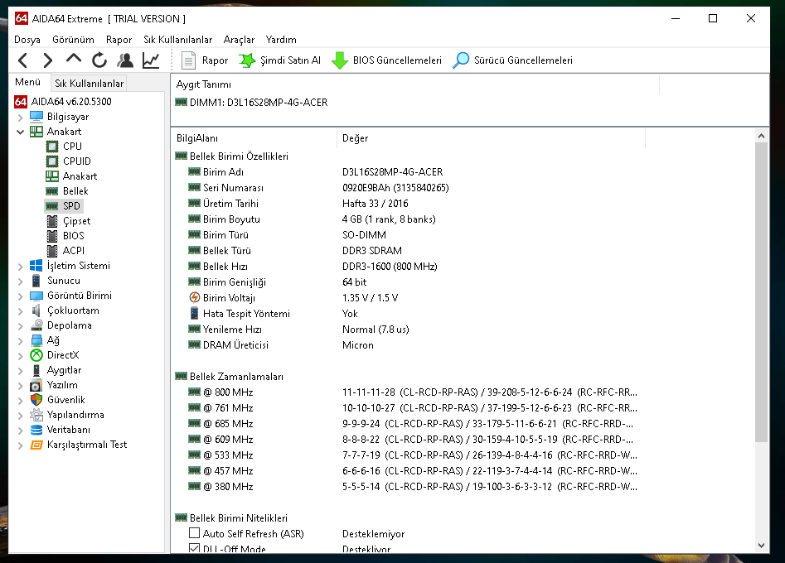The image size is (785, 563).
Task: Toggle DLL-Off Mode checkbox
Action: (x=194, y=547)
